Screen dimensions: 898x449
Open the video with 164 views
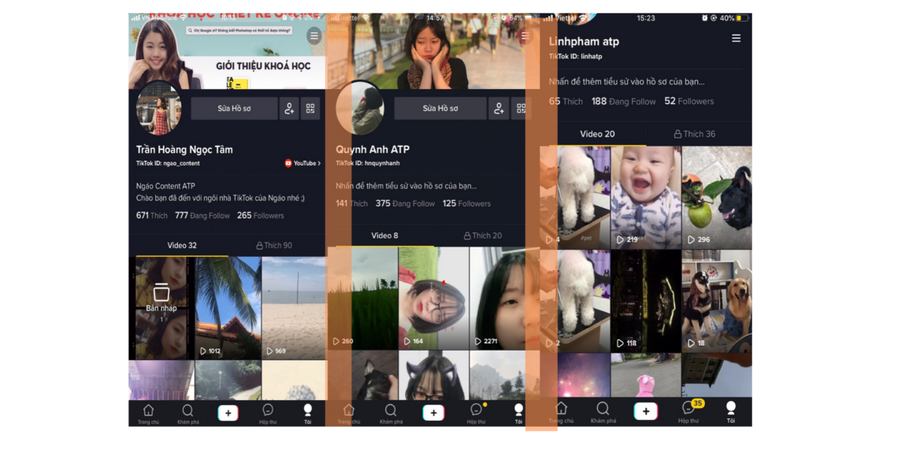point(433,298)
